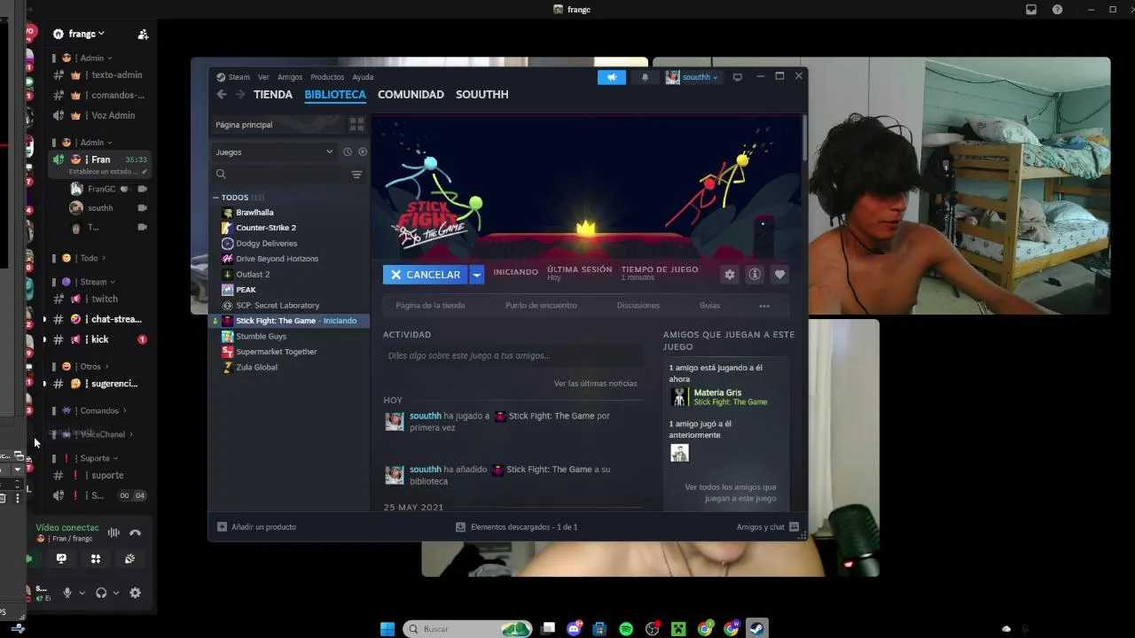This screenshot has height=638, width=1135.
Task: Open Discord kick channel
Action: click(98, 339)
